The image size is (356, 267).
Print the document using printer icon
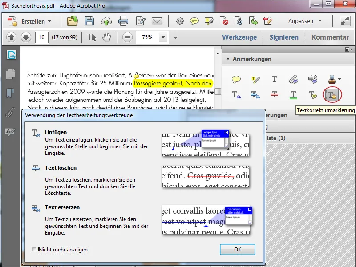(123, 21)
